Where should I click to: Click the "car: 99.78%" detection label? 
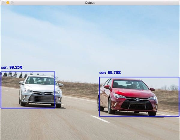110,73
